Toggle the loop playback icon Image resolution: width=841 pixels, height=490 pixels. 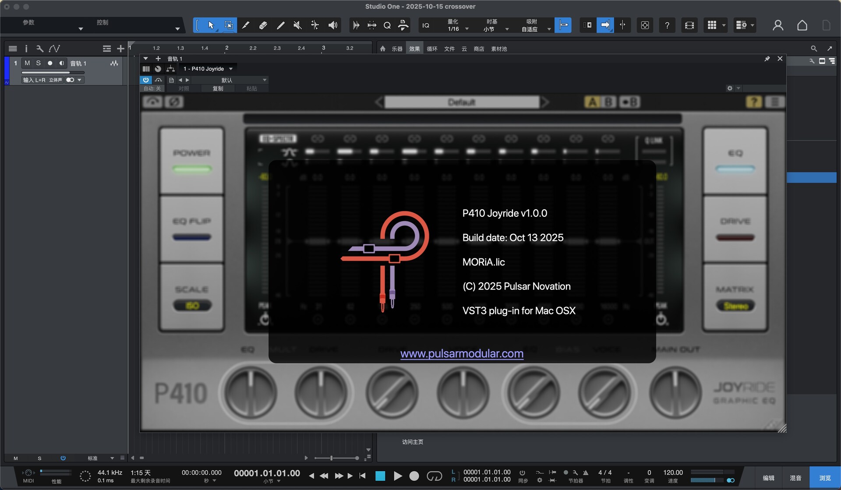tap(434, 476)
